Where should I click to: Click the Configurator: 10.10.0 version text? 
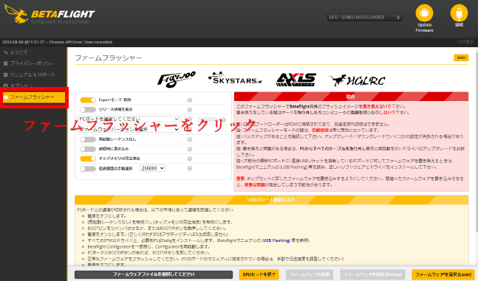point(60,22)
